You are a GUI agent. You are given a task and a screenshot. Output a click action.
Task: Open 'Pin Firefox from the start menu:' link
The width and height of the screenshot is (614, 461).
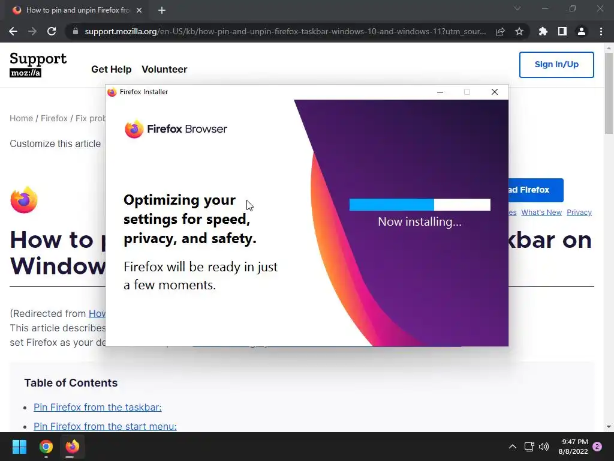click(x=105, y=427)
